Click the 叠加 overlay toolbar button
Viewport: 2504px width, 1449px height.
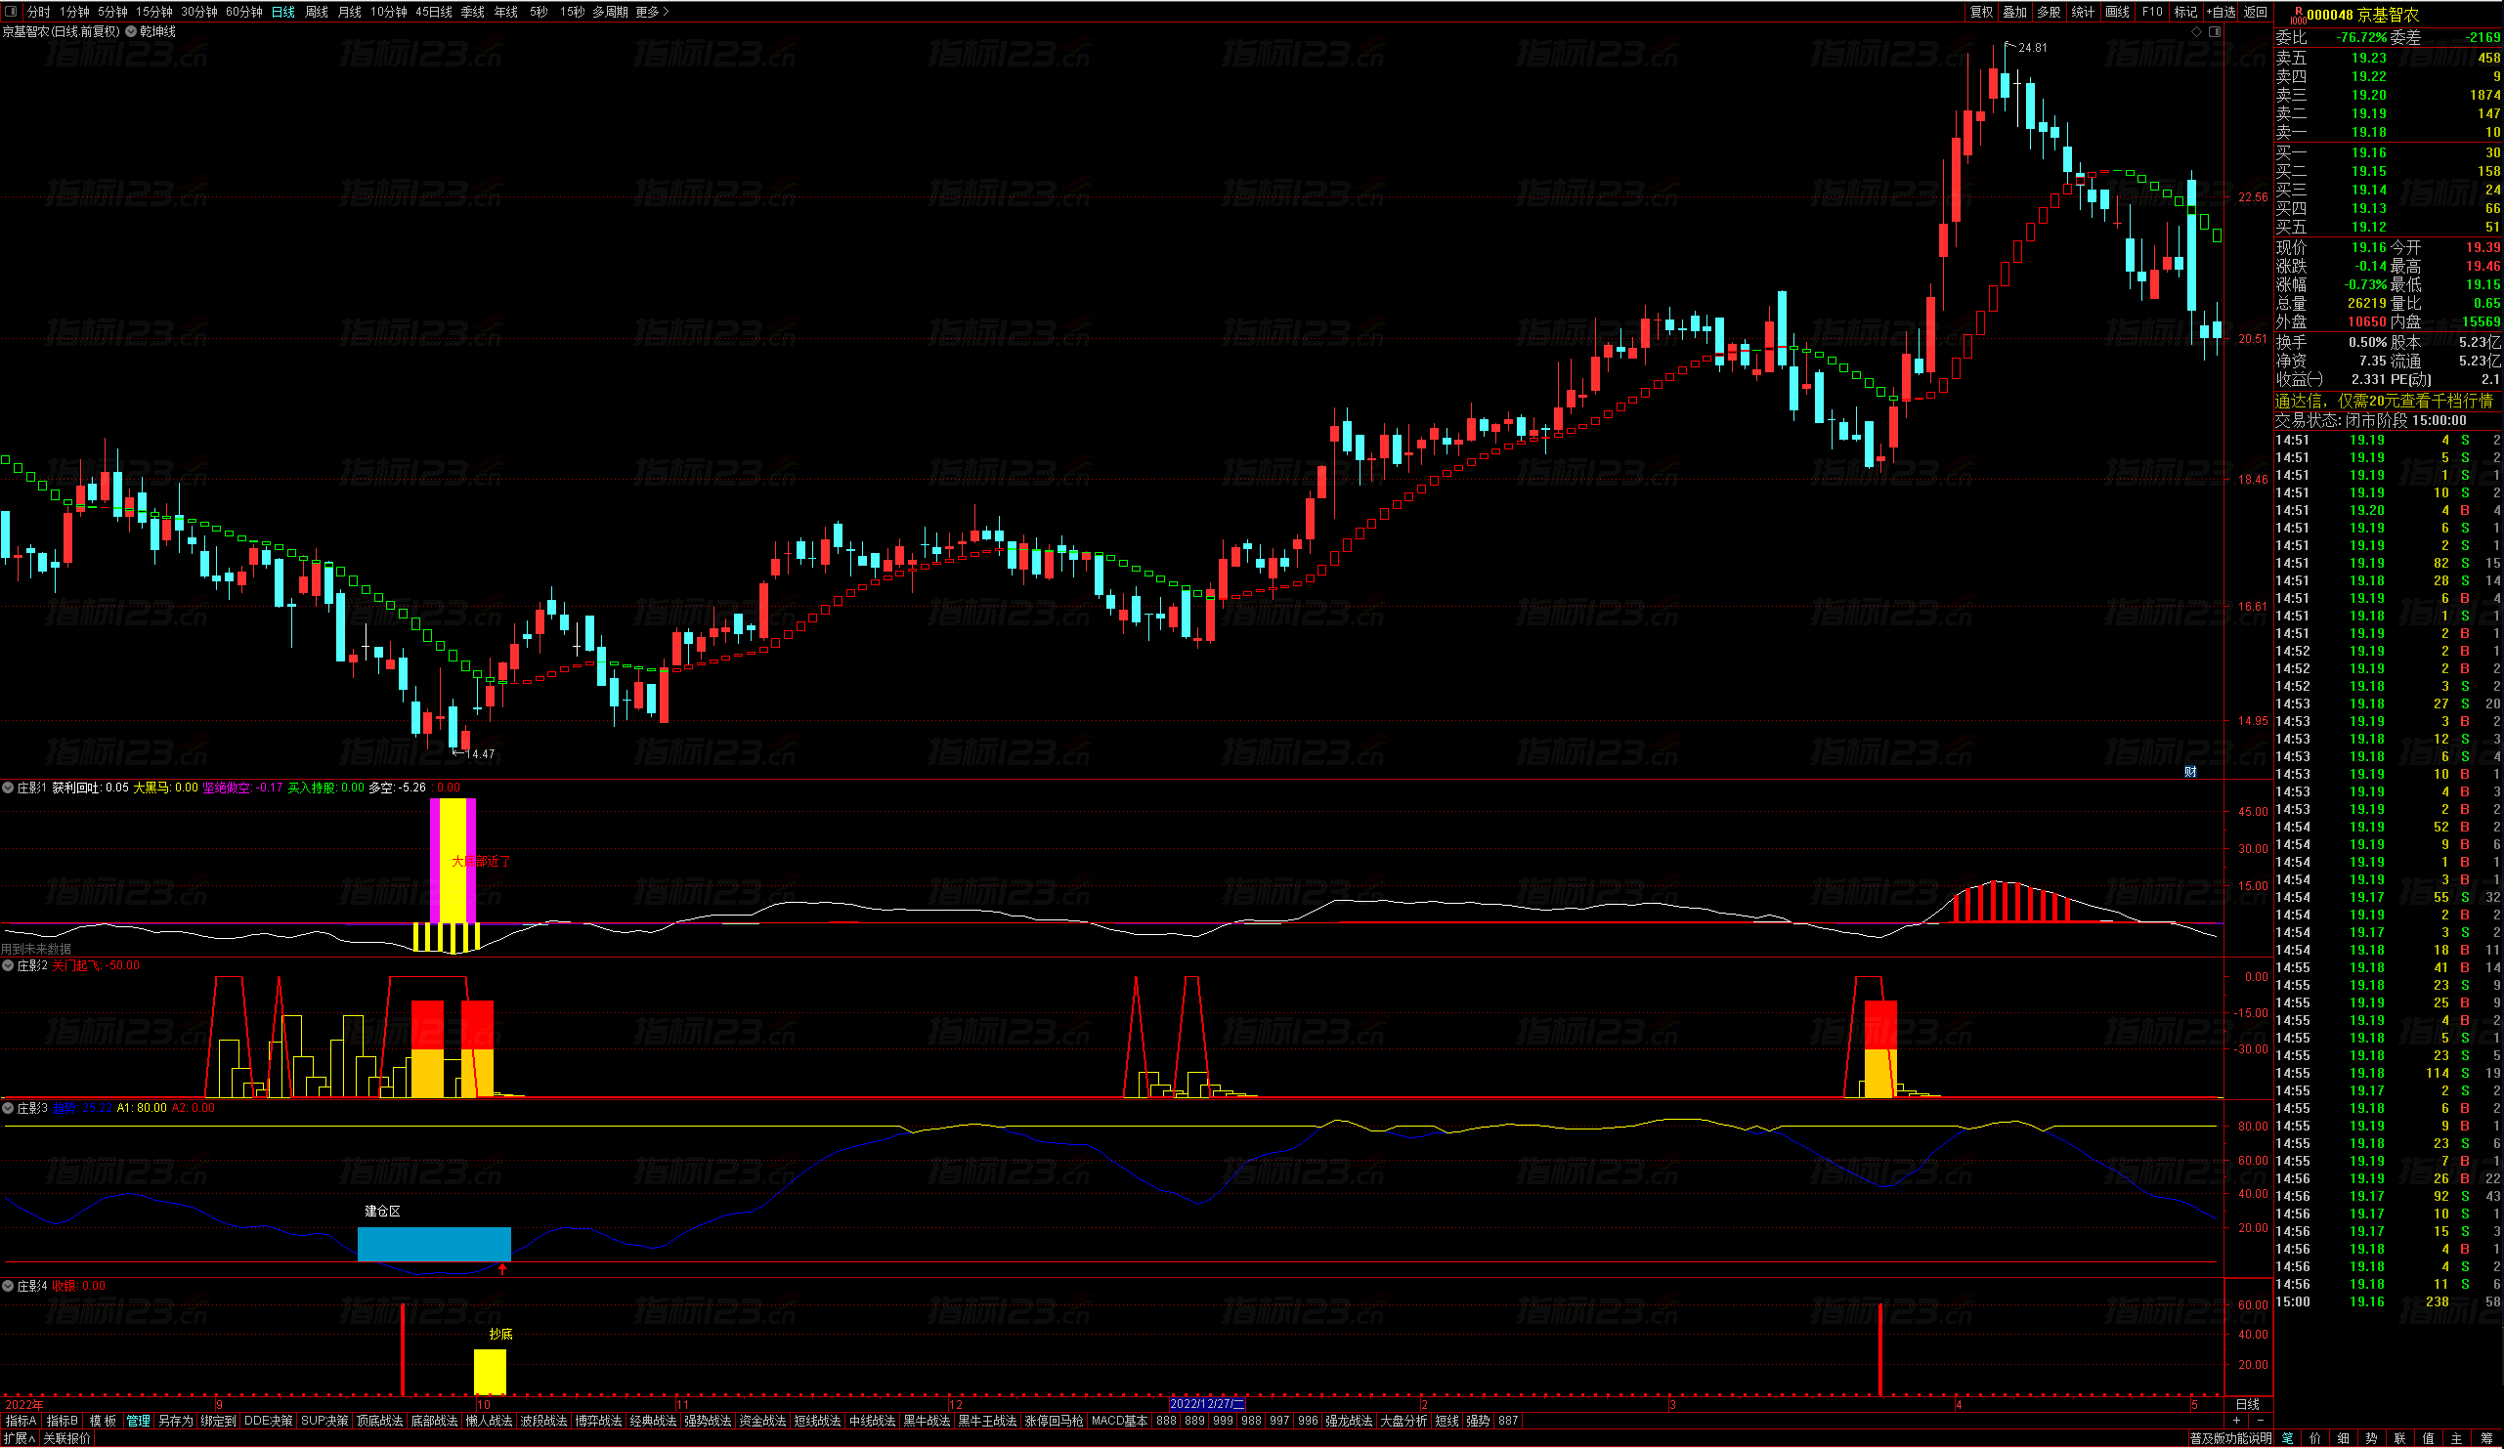coord(2014,12)
